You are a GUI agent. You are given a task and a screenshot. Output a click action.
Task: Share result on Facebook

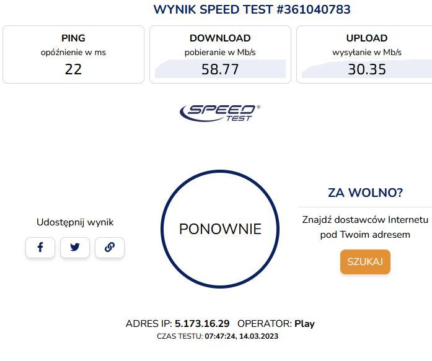click(40, 247)
